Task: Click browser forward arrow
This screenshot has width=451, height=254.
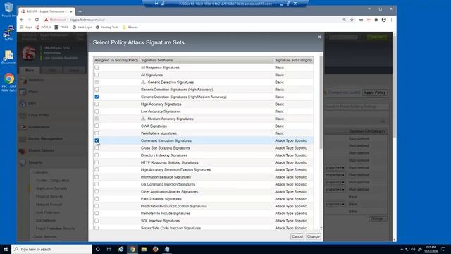Action: 30,20
